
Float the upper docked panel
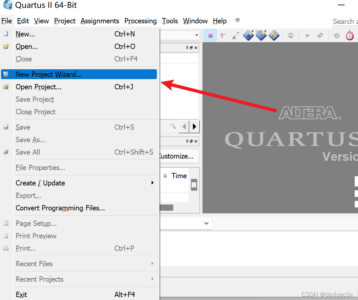click(191, 48)
